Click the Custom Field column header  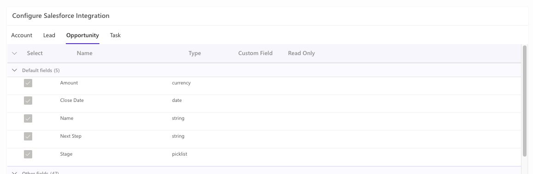point(255,53)
